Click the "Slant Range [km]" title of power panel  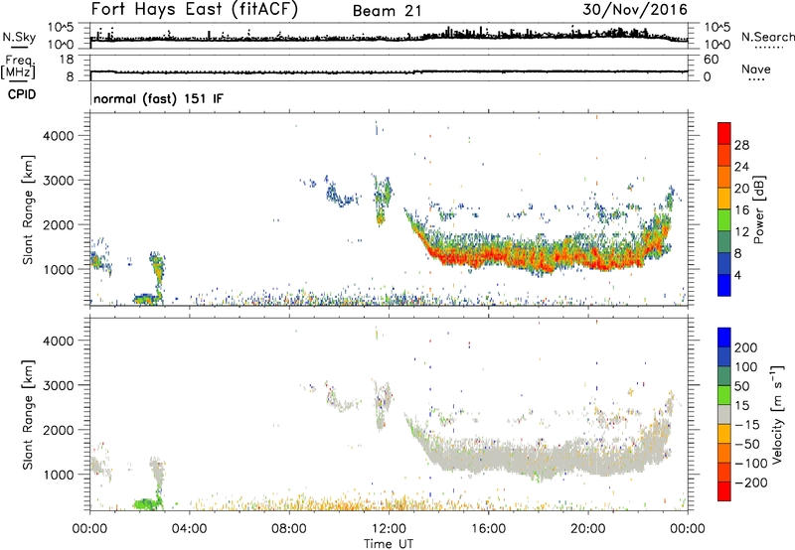(x=28, y=209)
